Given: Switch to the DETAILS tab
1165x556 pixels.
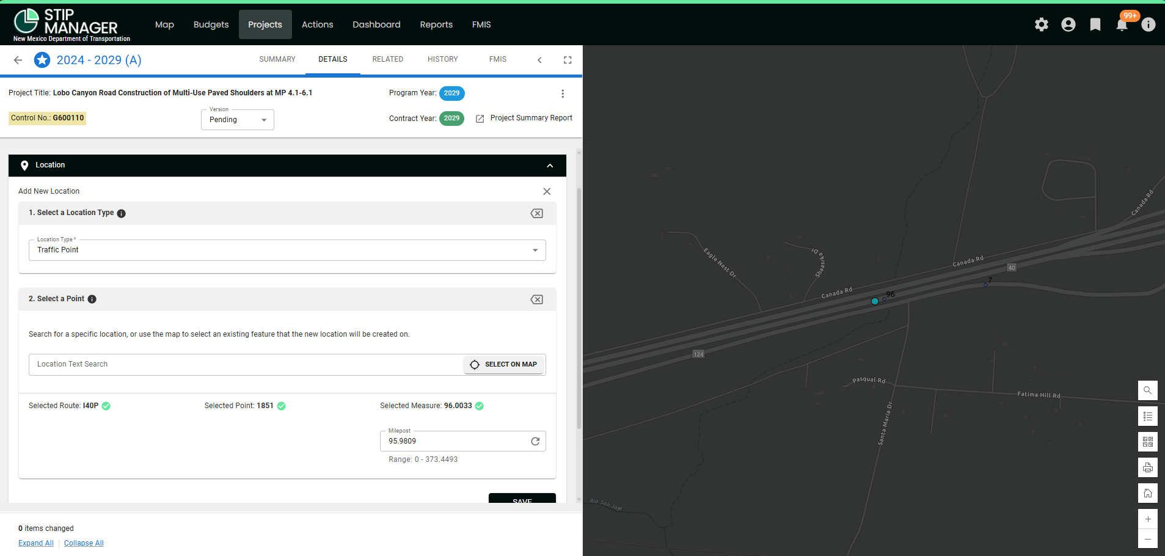Looking at the screenshot, I should [x=333, y=59].
